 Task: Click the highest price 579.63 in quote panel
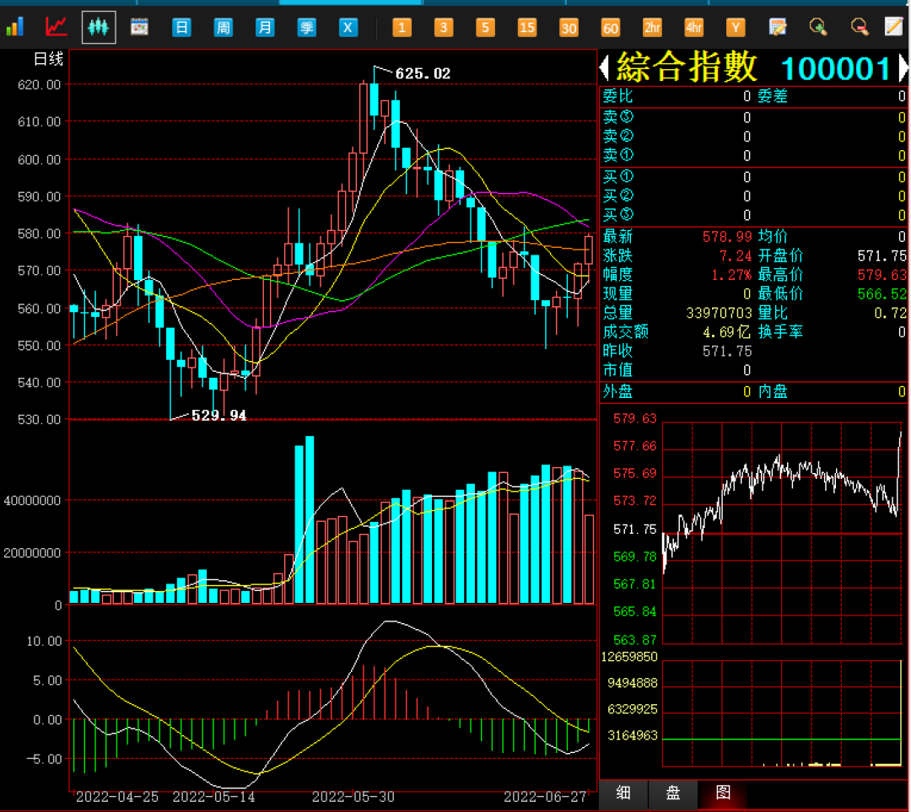click(882, 275)
